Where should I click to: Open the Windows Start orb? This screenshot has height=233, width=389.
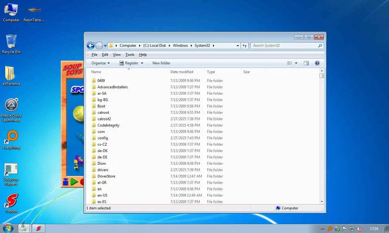(8, 228)
